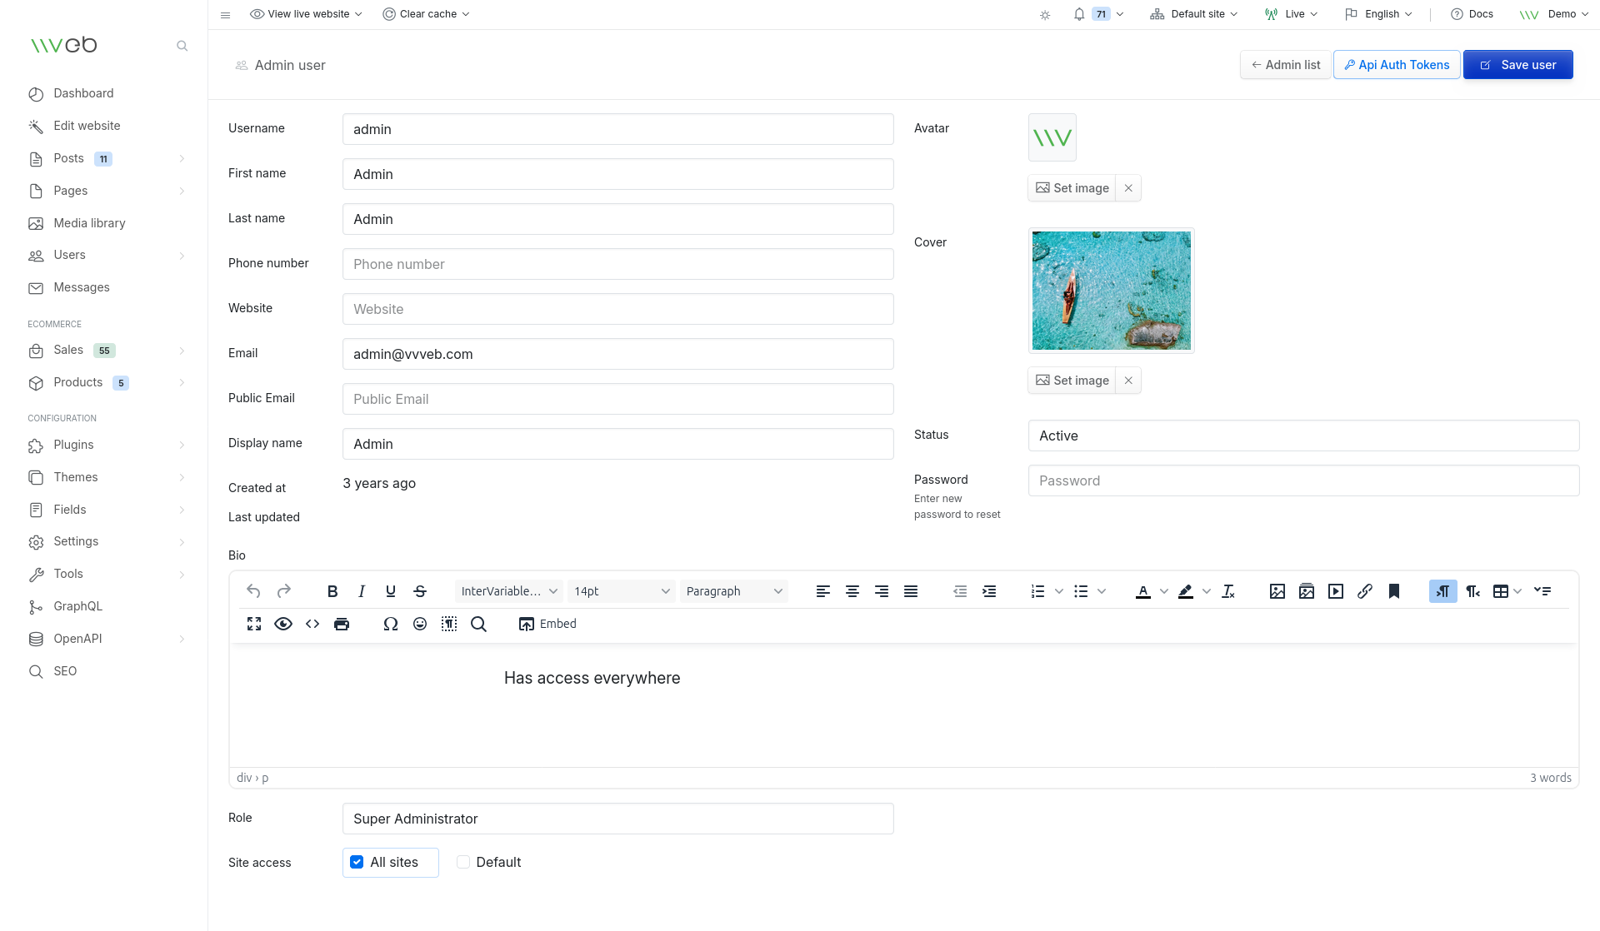Screen dimensions: 1600x931
Task: Click the text color swatch icon
Action: 1143,591
